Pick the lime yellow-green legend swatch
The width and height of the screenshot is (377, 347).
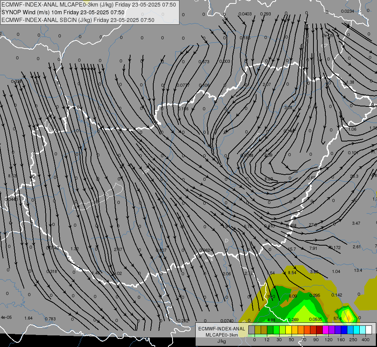(283, 330)
